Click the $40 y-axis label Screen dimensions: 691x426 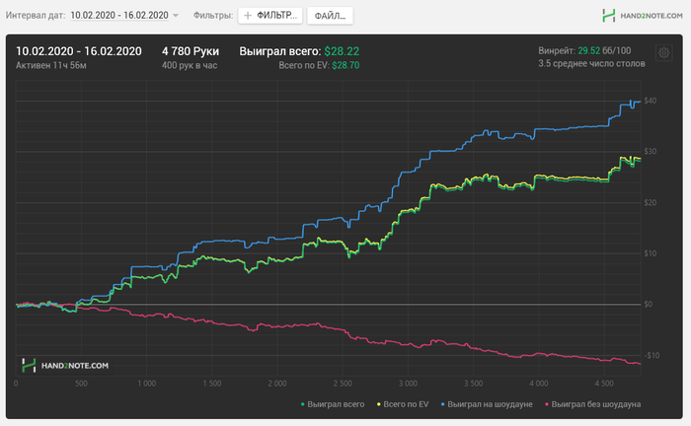tap(650, 101)
